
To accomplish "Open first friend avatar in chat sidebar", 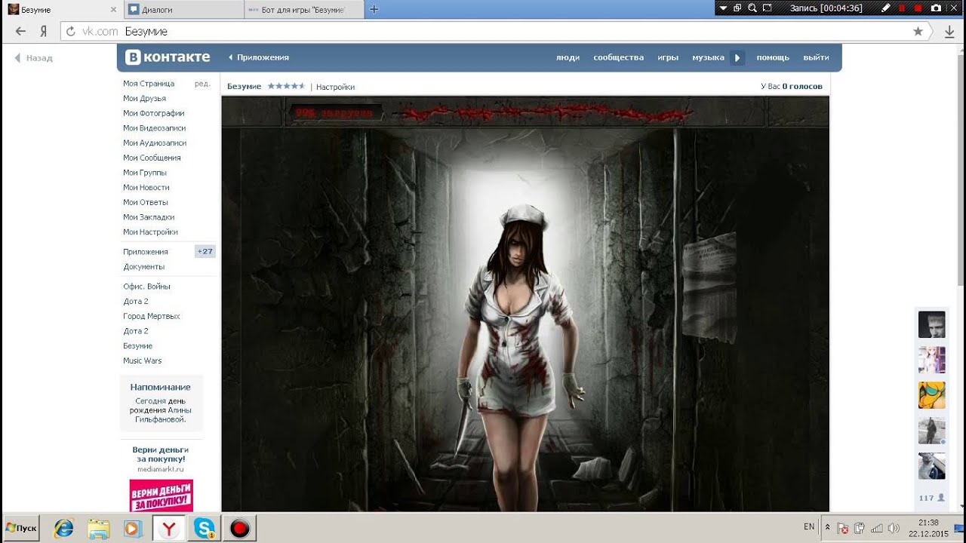I will 932,324.
